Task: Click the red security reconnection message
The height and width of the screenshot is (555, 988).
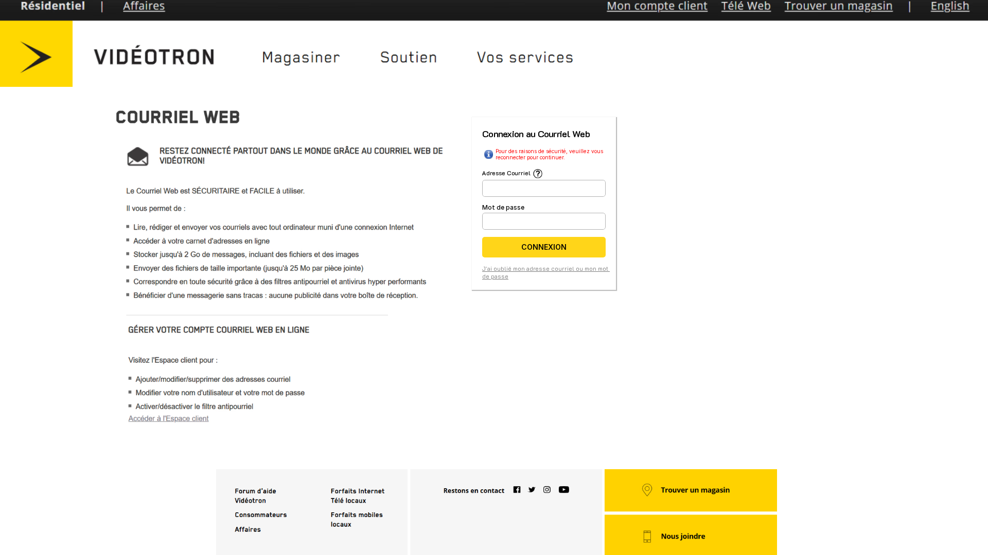Action: tap(549, 154)
